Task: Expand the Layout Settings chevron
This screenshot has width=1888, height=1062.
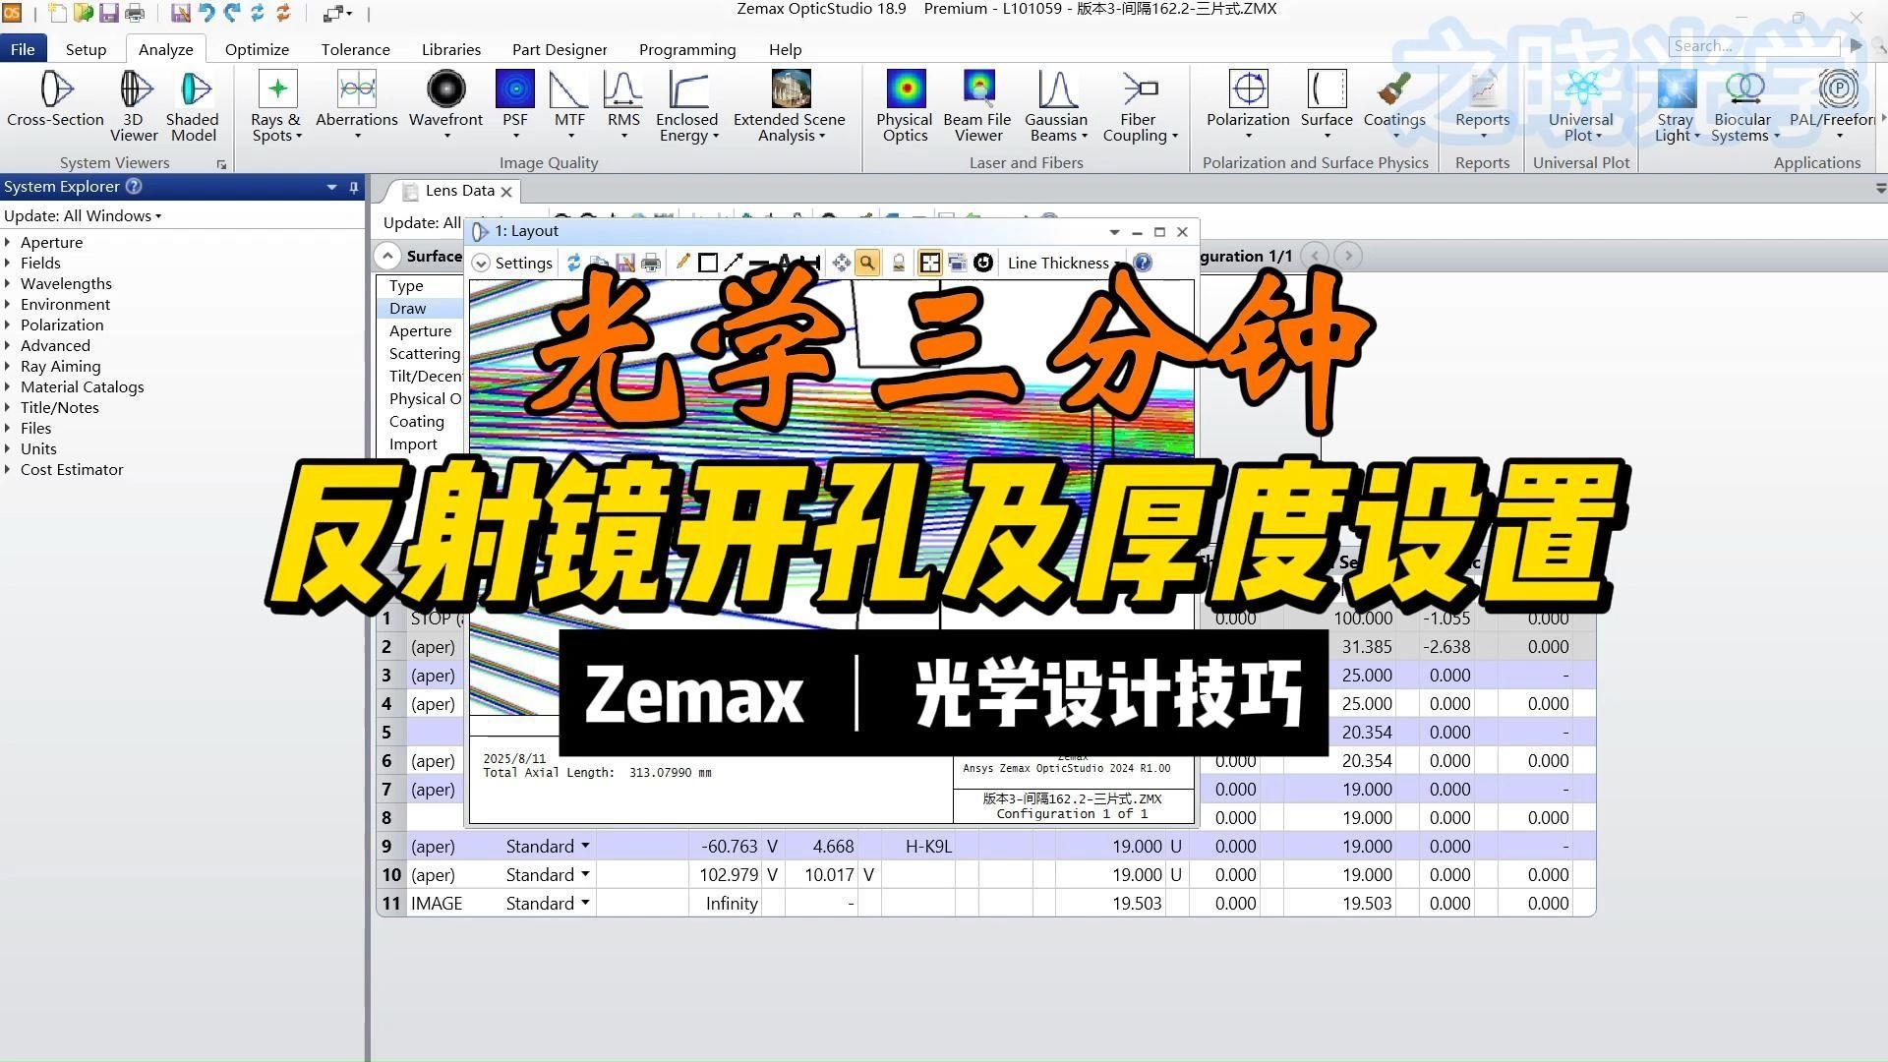Action: (x=481, y=263)
